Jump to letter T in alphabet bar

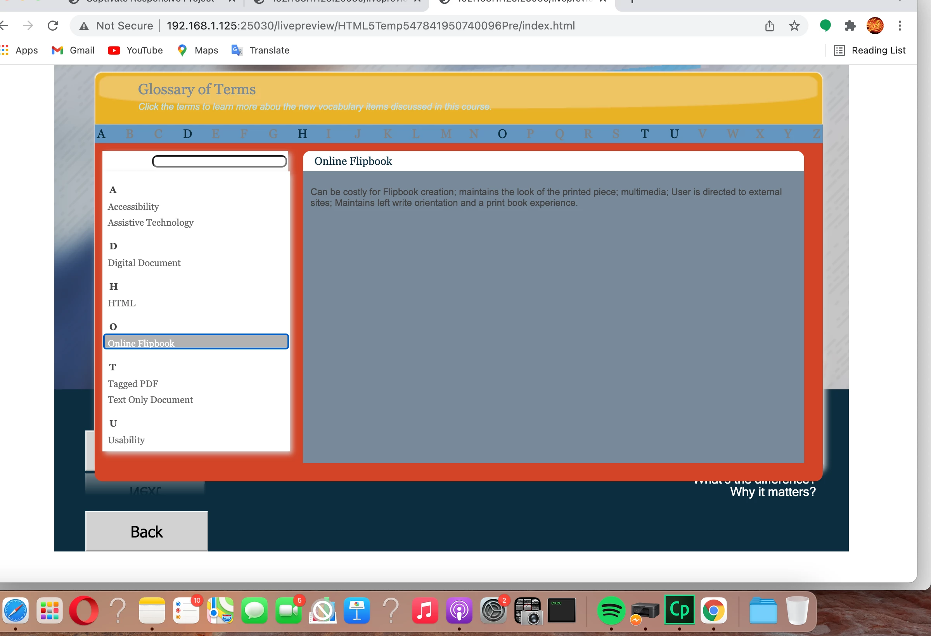pos(644,134)
